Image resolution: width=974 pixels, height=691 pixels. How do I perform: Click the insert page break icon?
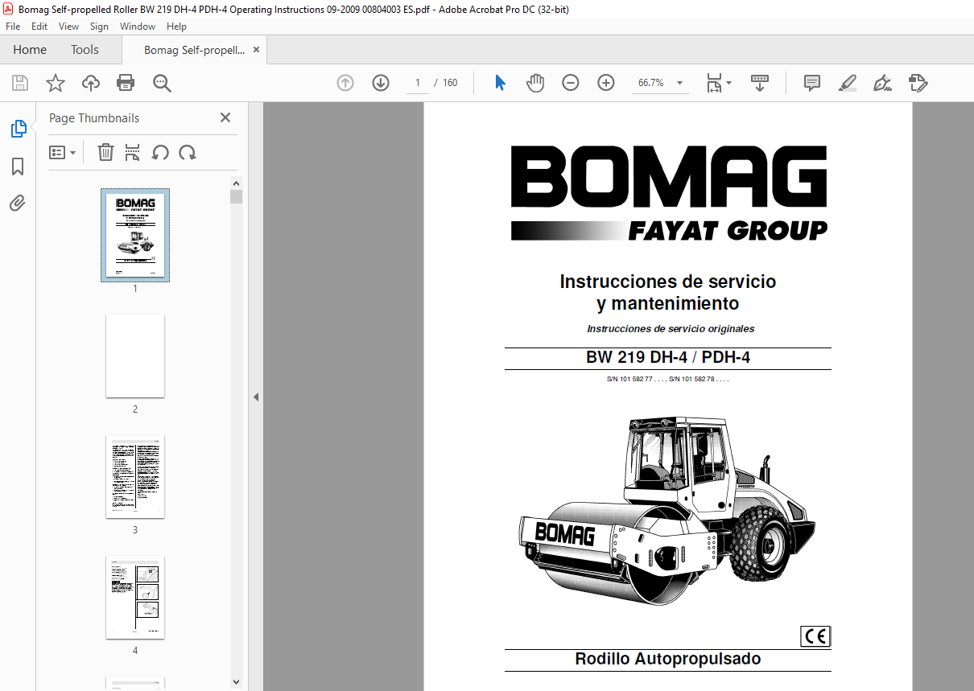133,152
